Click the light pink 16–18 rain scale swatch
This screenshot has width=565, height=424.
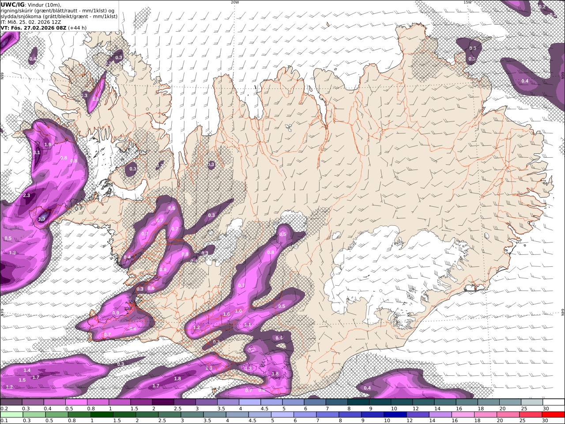click(x=463, y=415)
